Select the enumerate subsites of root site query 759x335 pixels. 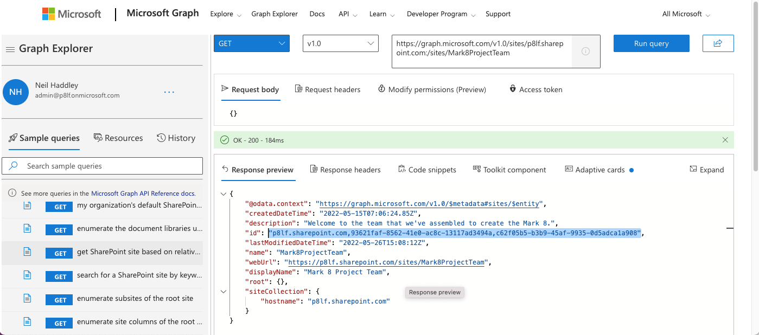tap(135, 299)
